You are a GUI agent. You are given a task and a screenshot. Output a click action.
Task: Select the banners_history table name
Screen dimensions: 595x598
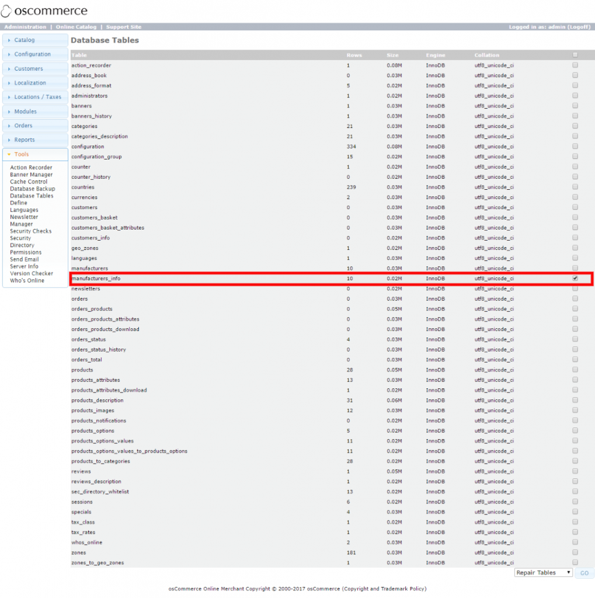tap(92, 116)
